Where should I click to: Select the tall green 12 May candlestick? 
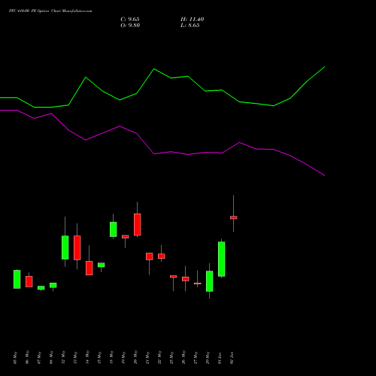pos(65,247)
